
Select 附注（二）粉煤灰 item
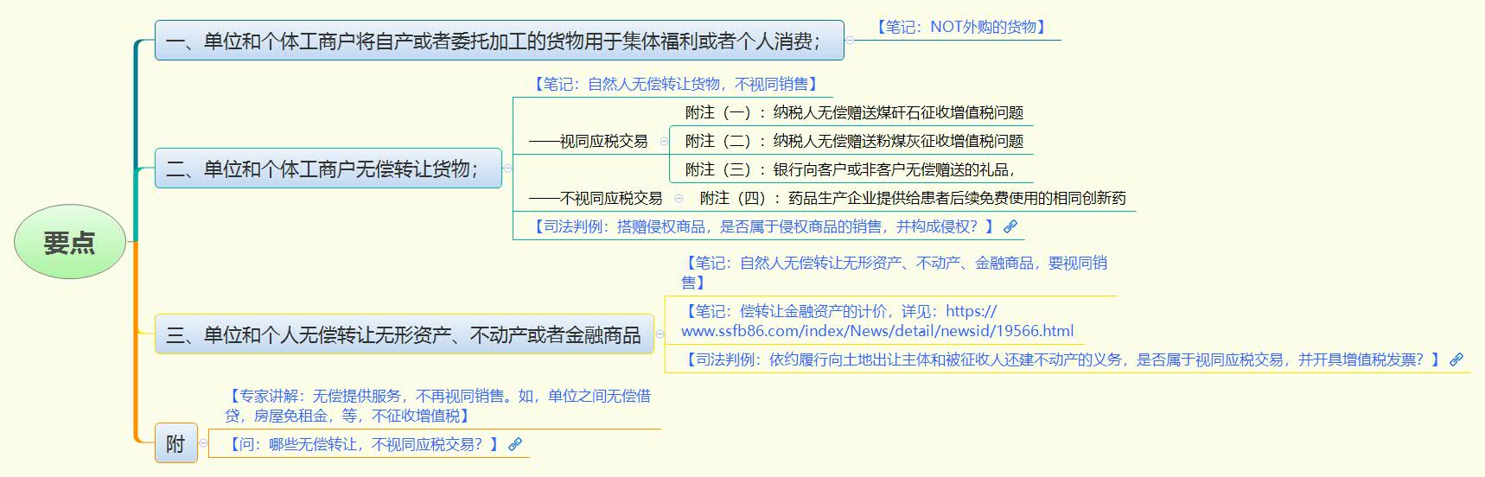[854, 141]
